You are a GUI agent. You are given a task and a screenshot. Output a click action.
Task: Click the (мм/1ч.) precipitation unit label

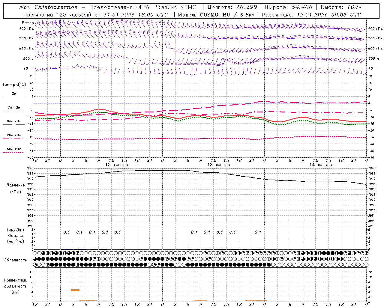click(x=15, y=241)
